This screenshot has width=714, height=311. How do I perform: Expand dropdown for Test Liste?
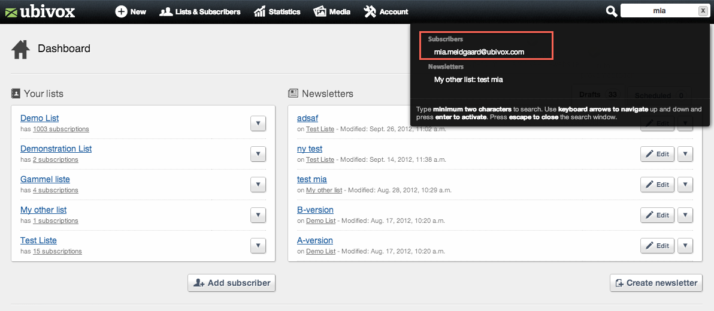[258, 245]
